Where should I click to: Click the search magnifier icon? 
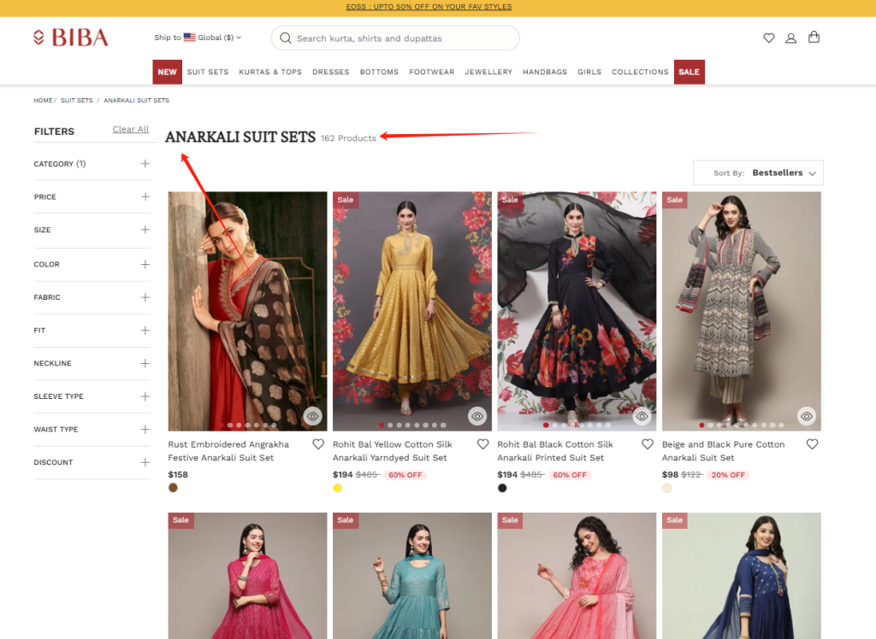pos(286,38)
